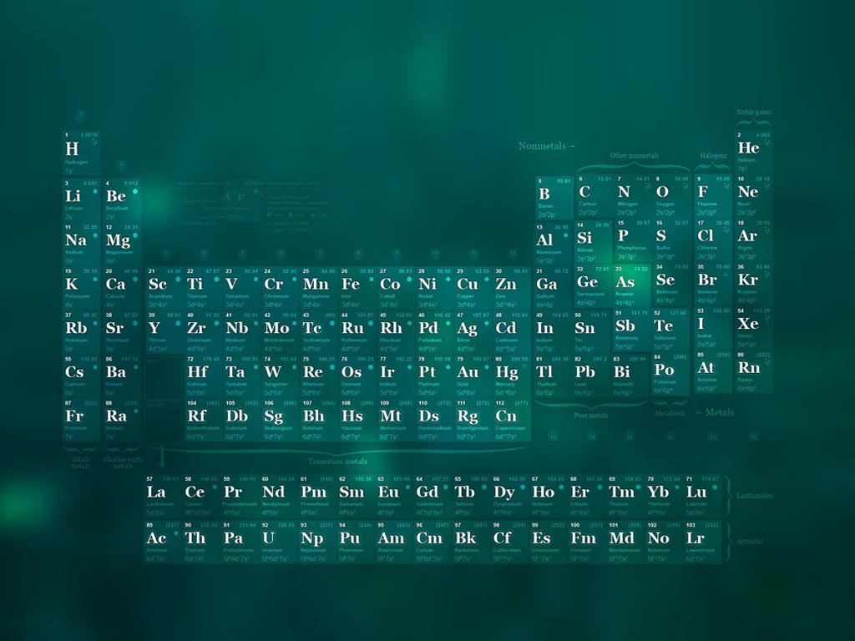Click the Lutetium (Lu) cell
This screenshot has height=641, width=855.
702,496
